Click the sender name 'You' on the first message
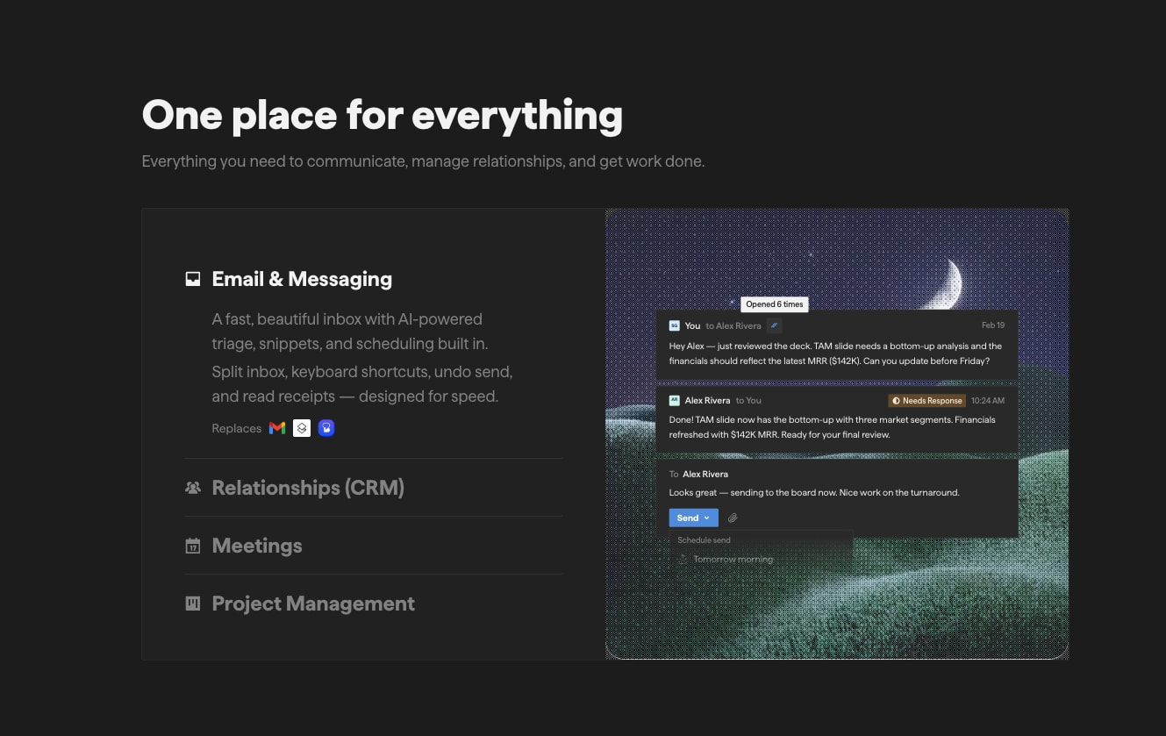This screenshot has width=1166, height=736. coord(692,325)
